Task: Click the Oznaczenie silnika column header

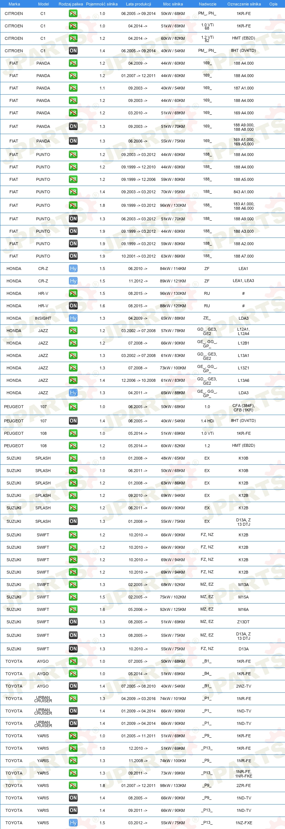Action: (x=244, y=4)
